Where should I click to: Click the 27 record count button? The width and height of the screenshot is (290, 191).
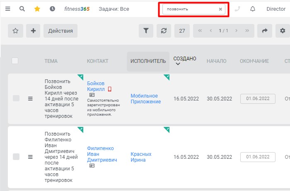[182, 31]
